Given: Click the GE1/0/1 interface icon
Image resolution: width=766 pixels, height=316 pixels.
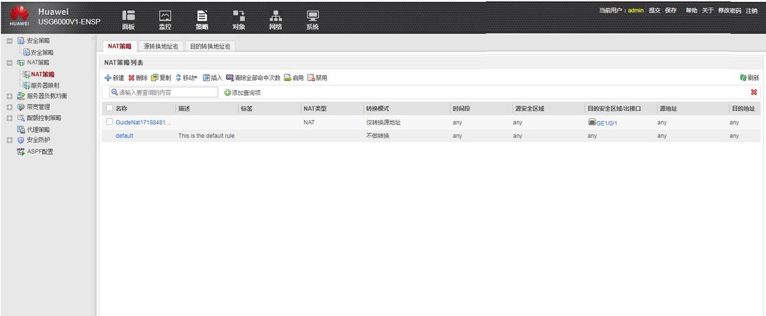Looking at the screenshot, I should (x=592, y=122).
